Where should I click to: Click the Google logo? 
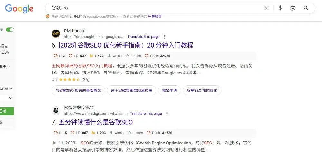(x=19, y=9)
